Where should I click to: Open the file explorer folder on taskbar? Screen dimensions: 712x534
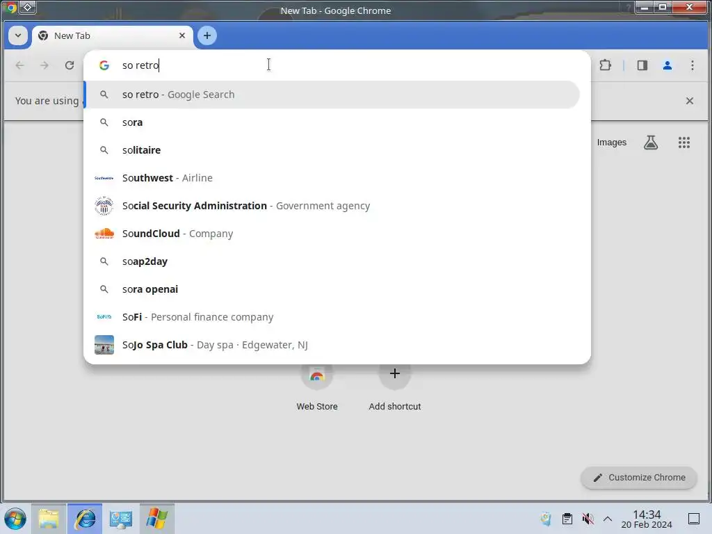point(49,519)
